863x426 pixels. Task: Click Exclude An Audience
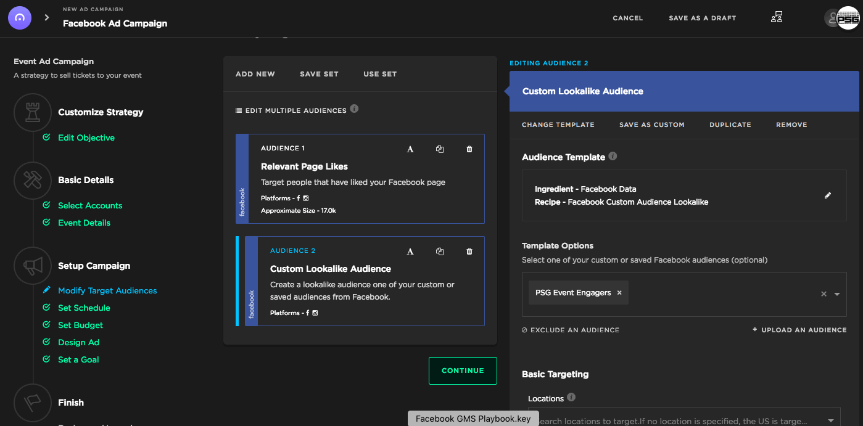click(x=571, y=330)
